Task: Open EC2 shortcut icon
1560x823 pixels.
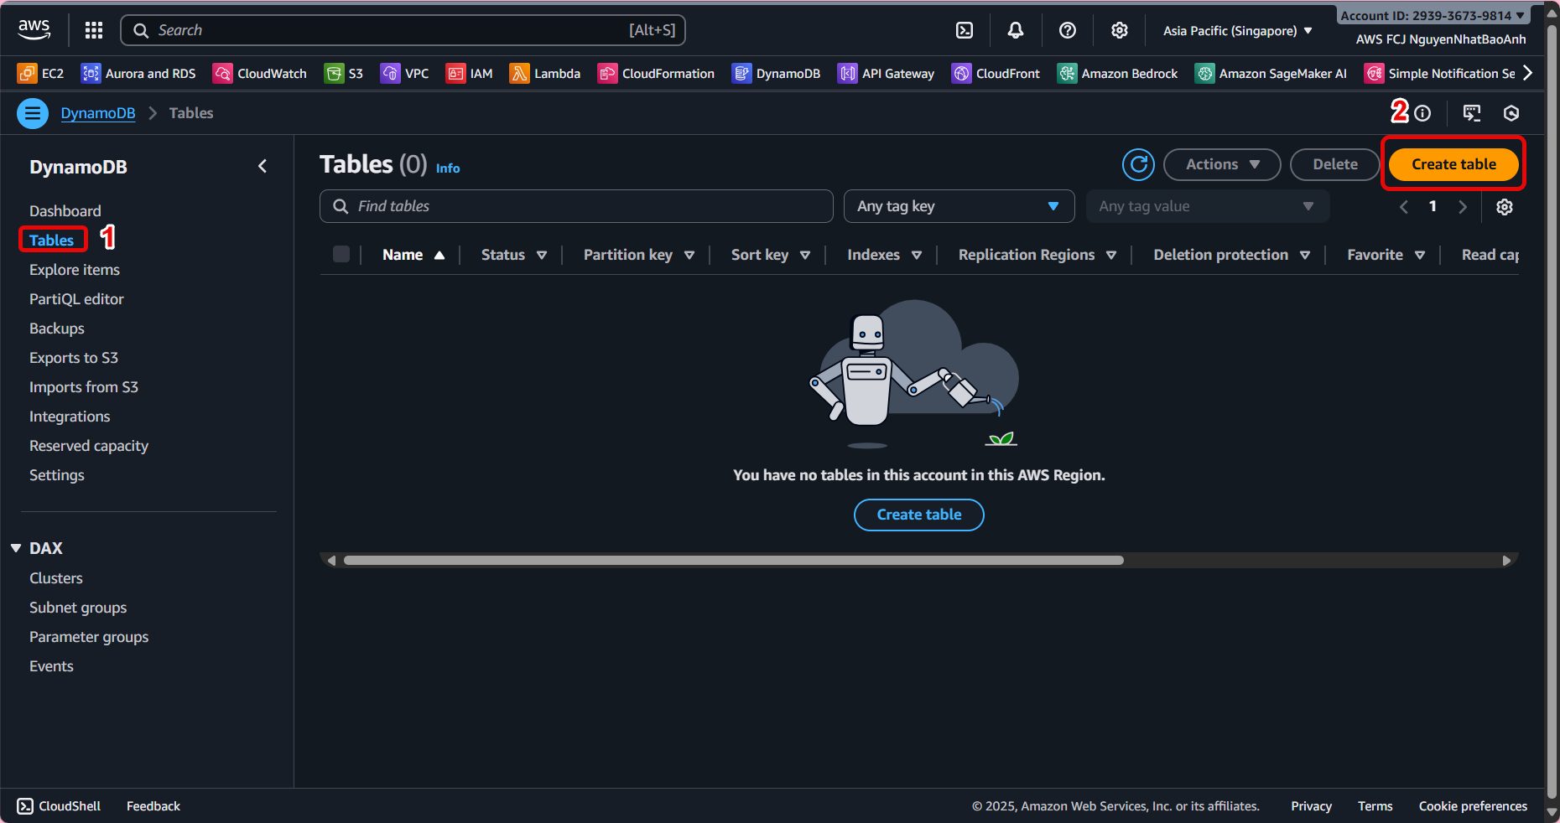Action: (40, 74)
